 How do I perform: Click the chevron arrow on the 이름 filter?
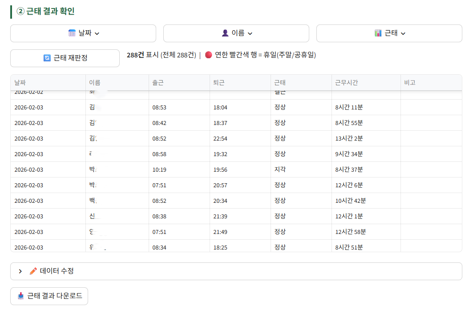pyautogui.click(x=250, y=33)
